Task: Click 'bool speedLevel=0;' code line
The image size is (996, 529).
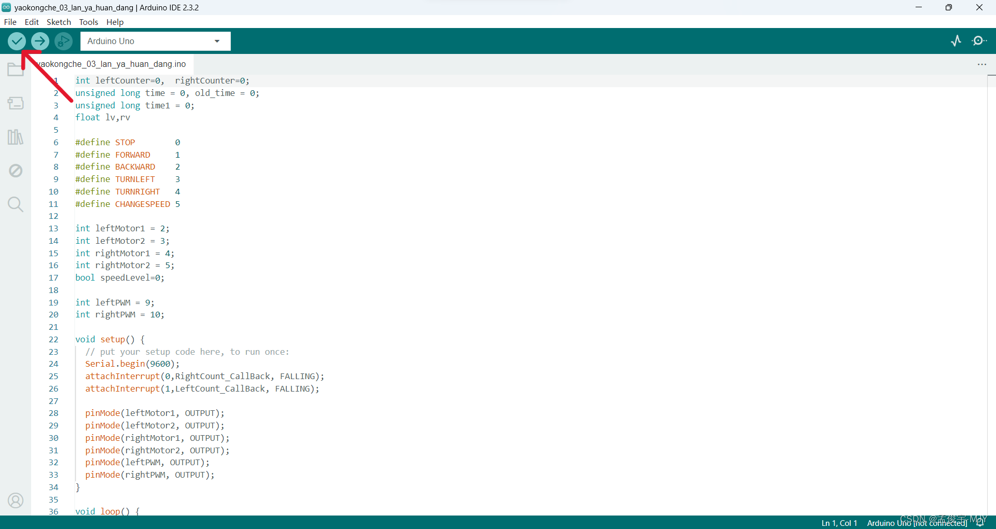Action: (120, 278)
